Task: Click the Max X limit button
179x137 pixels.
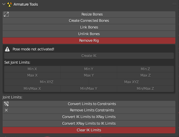Action: click(x=32, y=75)
